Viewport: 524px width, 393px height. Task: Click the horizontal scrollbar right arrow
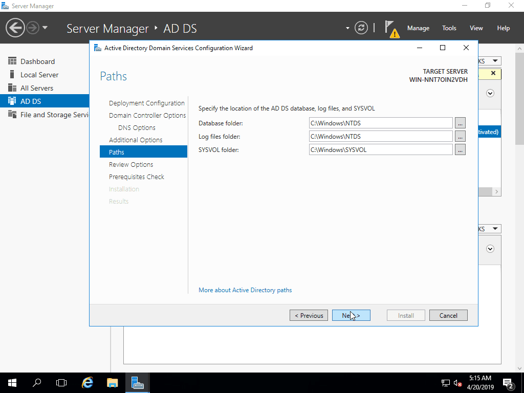coord(496,191)
